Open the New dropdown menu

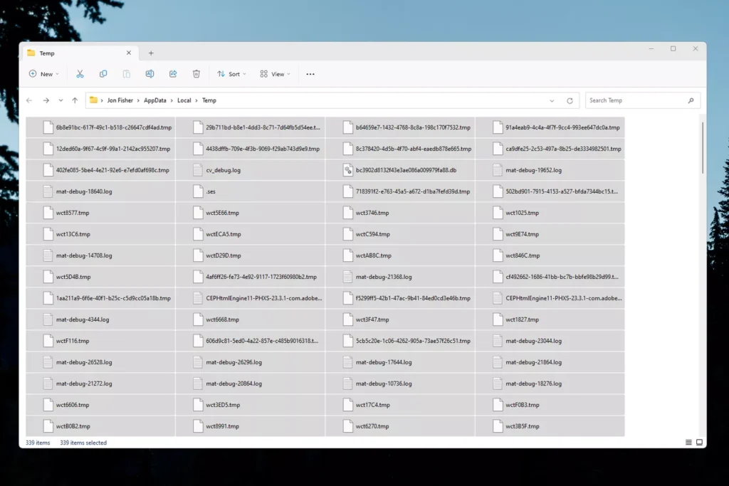[x=43, y=74]
